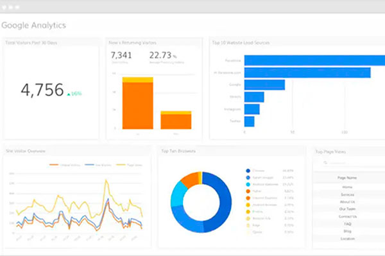Toggle the blue New Visitors line legend item
385x256 pixels.
click(x=98, y=165)
